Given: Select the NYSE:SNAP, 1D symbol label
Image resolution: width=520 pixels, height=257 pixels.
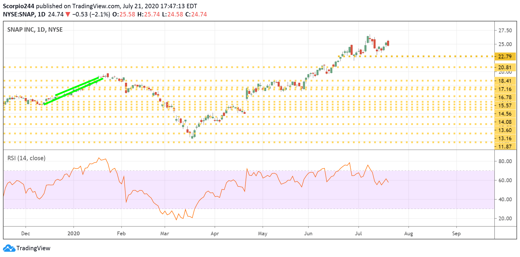Looking at the screenshot, I should click(x=24, y=14).
